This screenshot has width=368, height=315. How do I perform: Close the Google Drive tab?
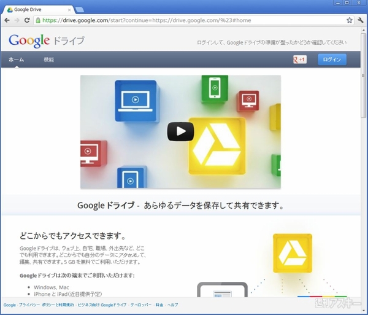69,10
